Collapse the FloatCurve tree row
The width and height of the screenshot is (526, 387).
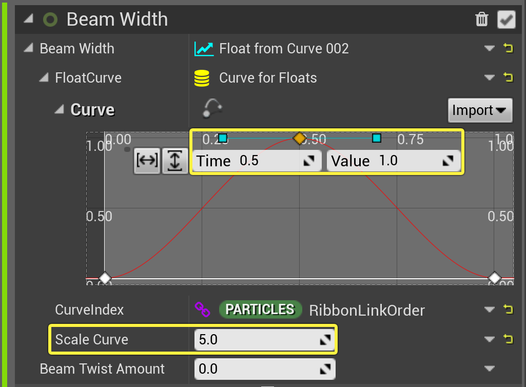pos(44,78)
